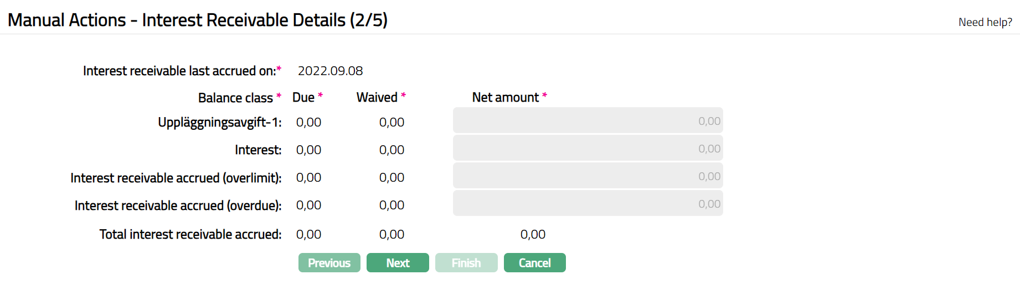Click the Waived column header
1020x285 pixels.
[377, 97]
